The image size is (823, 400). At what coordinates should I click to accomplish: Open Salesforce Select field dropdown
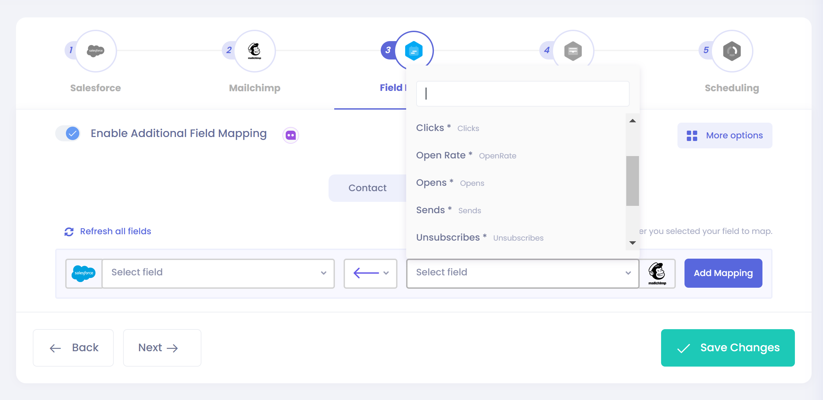pyautogui.click(x=218, y=273)
